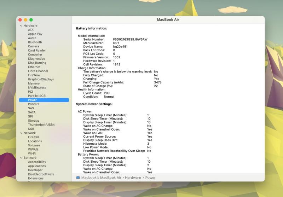
Task: Show Memory hardware details
Action: click(34, 83)
